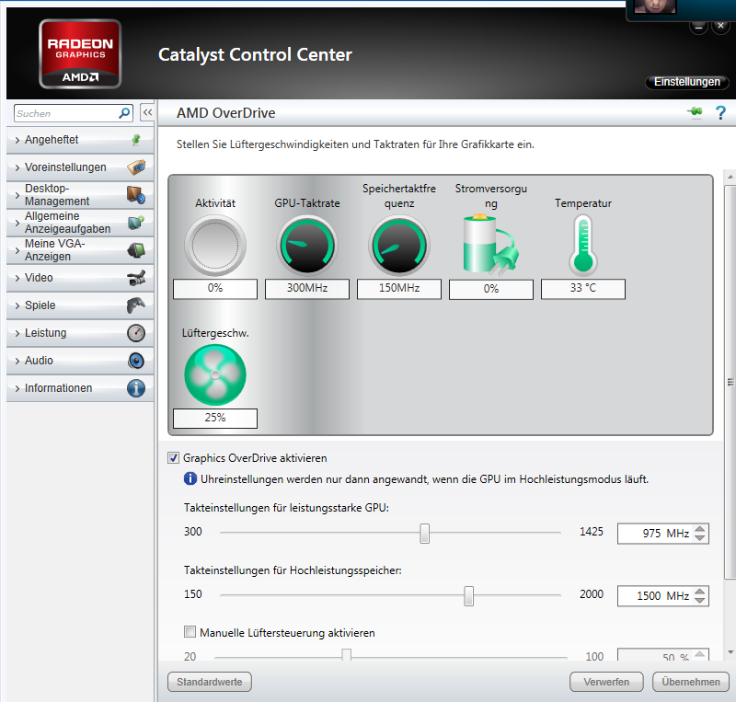Click the GPU-Taktrate gauge dial

307,245
